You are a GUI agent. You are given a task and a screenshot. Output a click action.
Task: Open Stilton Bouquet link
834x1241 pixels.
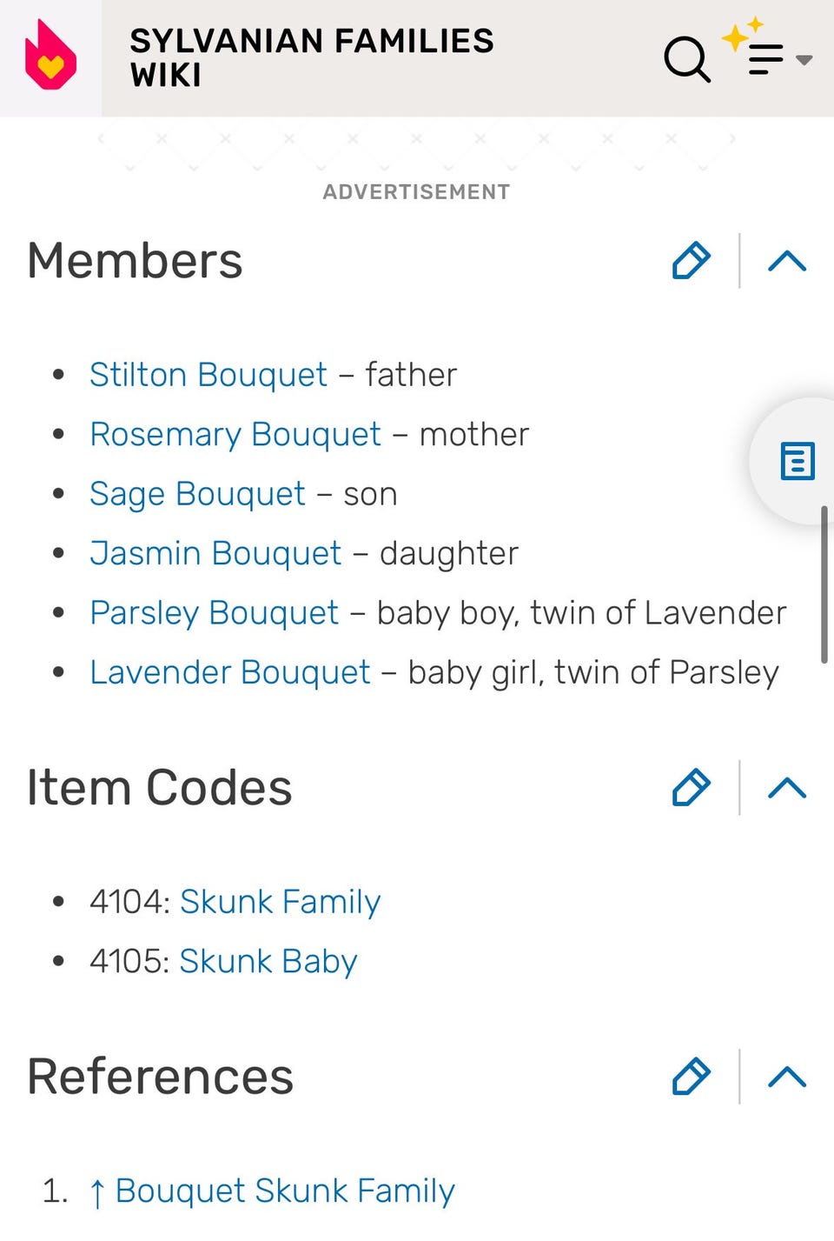point(208,375)
